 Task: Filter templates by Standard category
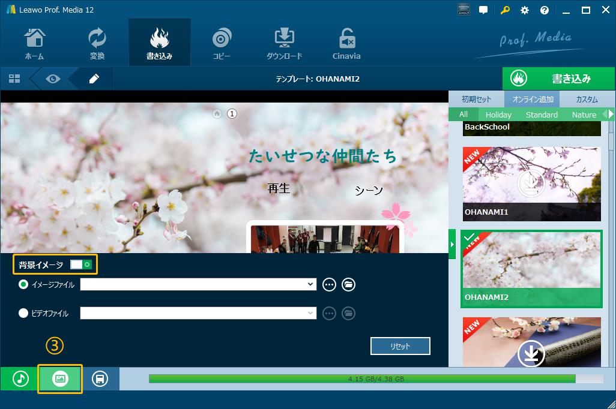click(542, 115)
